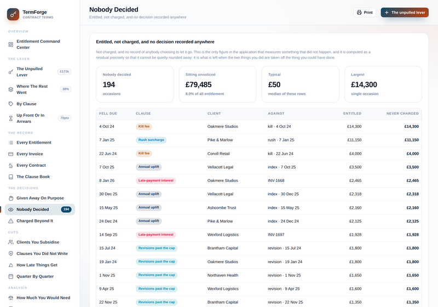Sort table by Fell Due header
This screenshot has width=438, height=307.
click(108, 113)
